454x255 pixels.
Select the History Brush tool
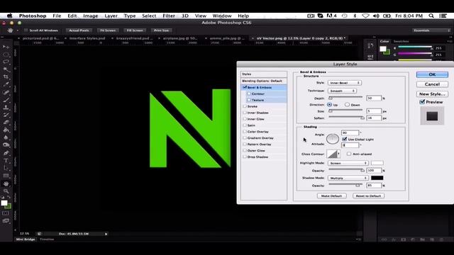6,115
